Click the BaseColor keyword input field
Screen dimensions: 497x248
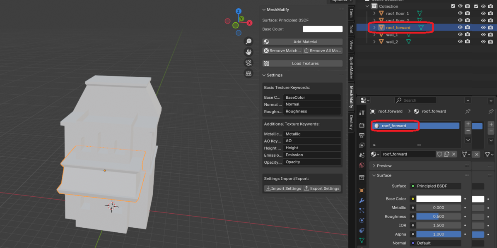tap(312, 98)
